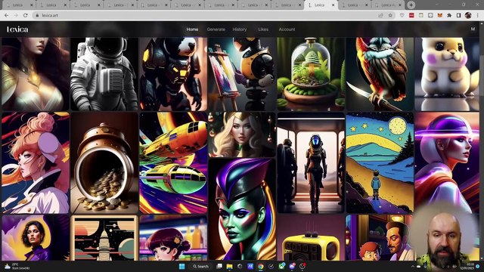484x272 pixels.
Task: Click the lock icon beside lexica.art
Action: (x=37, y=15)
